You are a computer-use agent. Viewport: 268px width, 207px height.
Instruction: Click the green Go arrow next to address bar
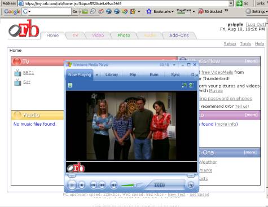point(239,3)
